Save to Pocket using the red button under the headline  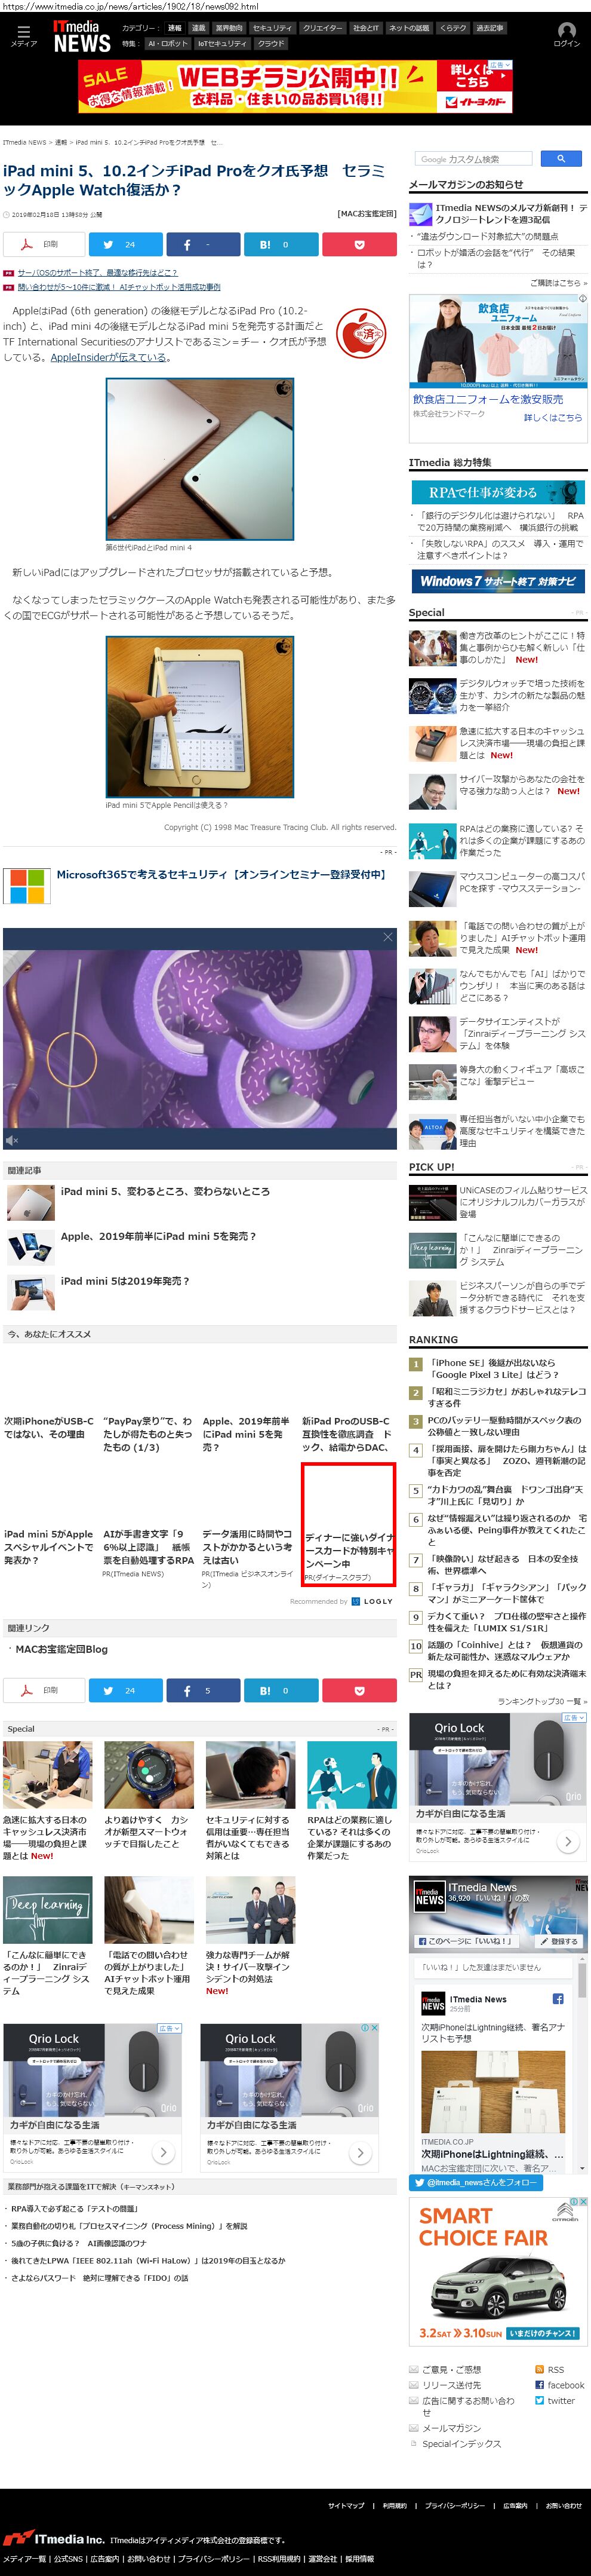click(x=359, y=244)
